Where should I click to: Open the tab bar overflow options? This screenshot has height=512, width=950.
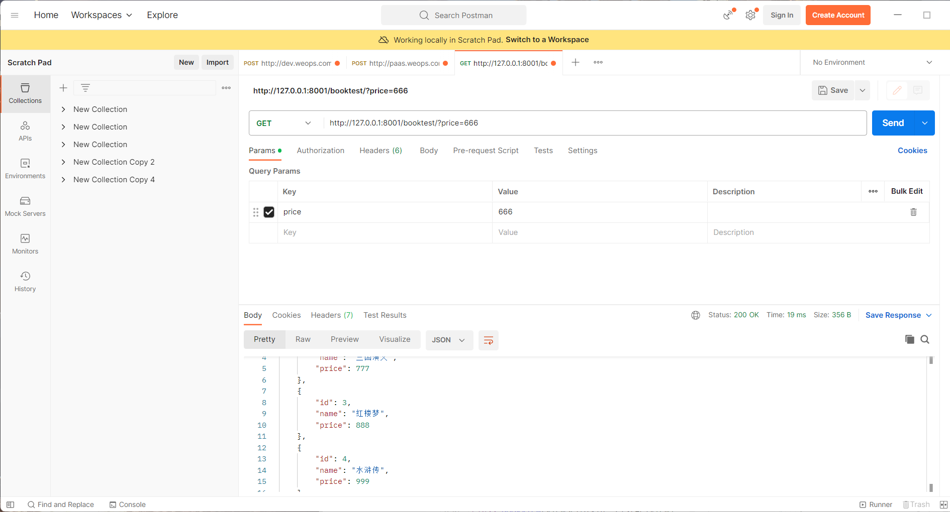click(x=598, y=62)
